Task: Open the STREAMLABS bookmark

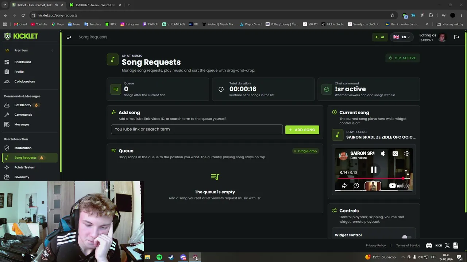Action: click(x=174, y=24)
